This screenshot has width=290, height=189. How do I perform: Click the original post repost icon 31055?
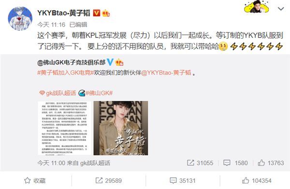pyautogui.click(x=200, y=163)
